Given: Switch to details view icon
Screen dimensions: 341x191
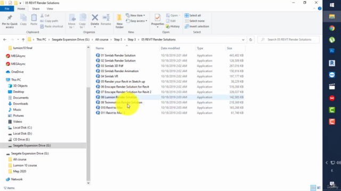Looking at the screenshot, I should click(x=313, y=188).
